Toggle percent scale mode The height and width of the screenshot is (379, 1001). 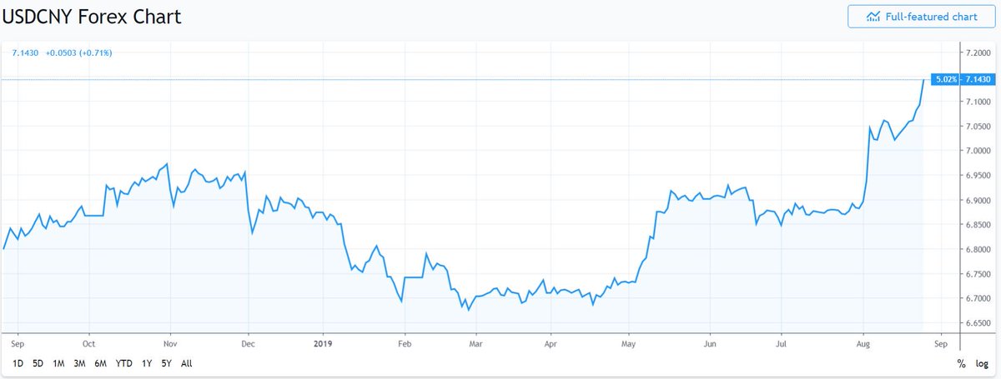click(x=961, y=363)
